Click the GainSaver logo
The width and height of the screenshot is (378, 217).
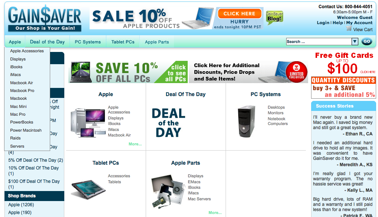pyautogui.click(x=45, y=18)
